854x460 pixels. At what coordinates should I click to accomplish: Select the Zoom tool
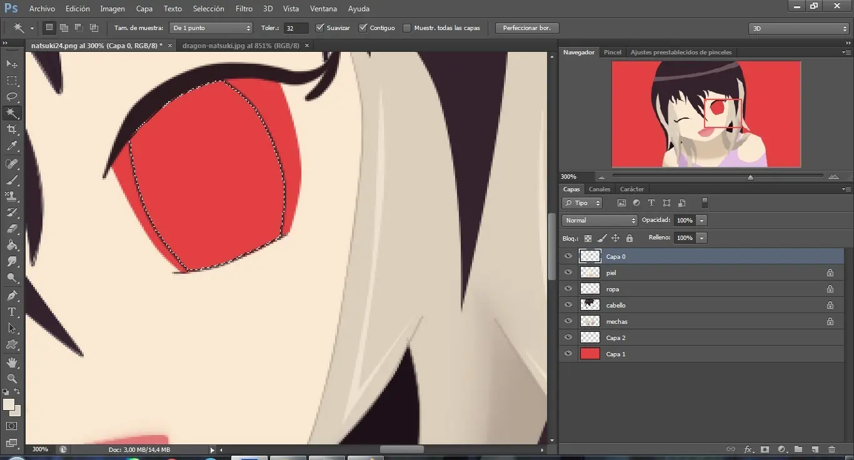point(12,379)
